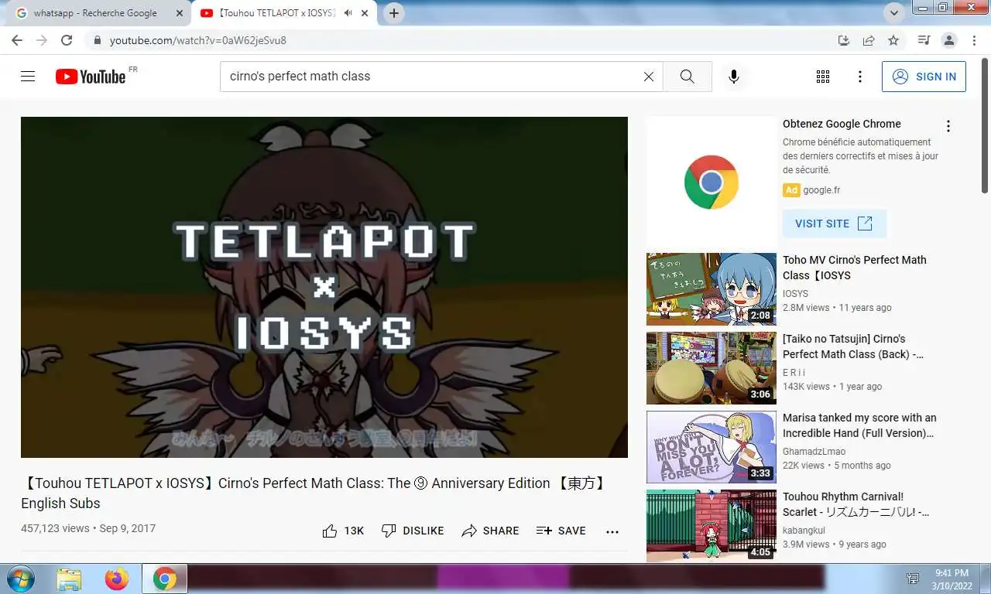Share this page from address bar
This screenshot has width=991, height=594.
tap(869, 40)
